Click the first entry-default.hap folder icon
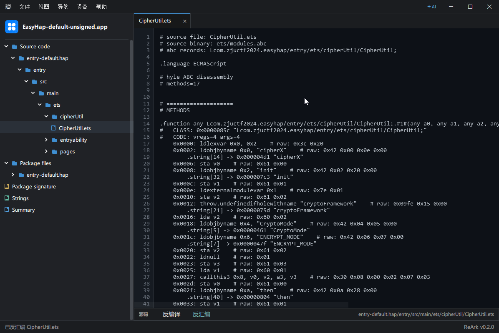This screenshot has width=499, height=333. 21,58
